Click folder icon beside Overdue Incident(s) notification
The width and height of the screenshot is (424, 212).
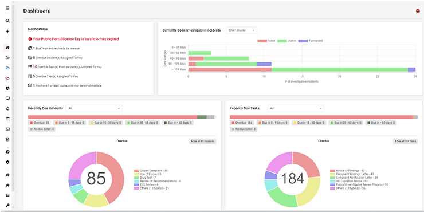pyautogui.click(x=30, y=58)
